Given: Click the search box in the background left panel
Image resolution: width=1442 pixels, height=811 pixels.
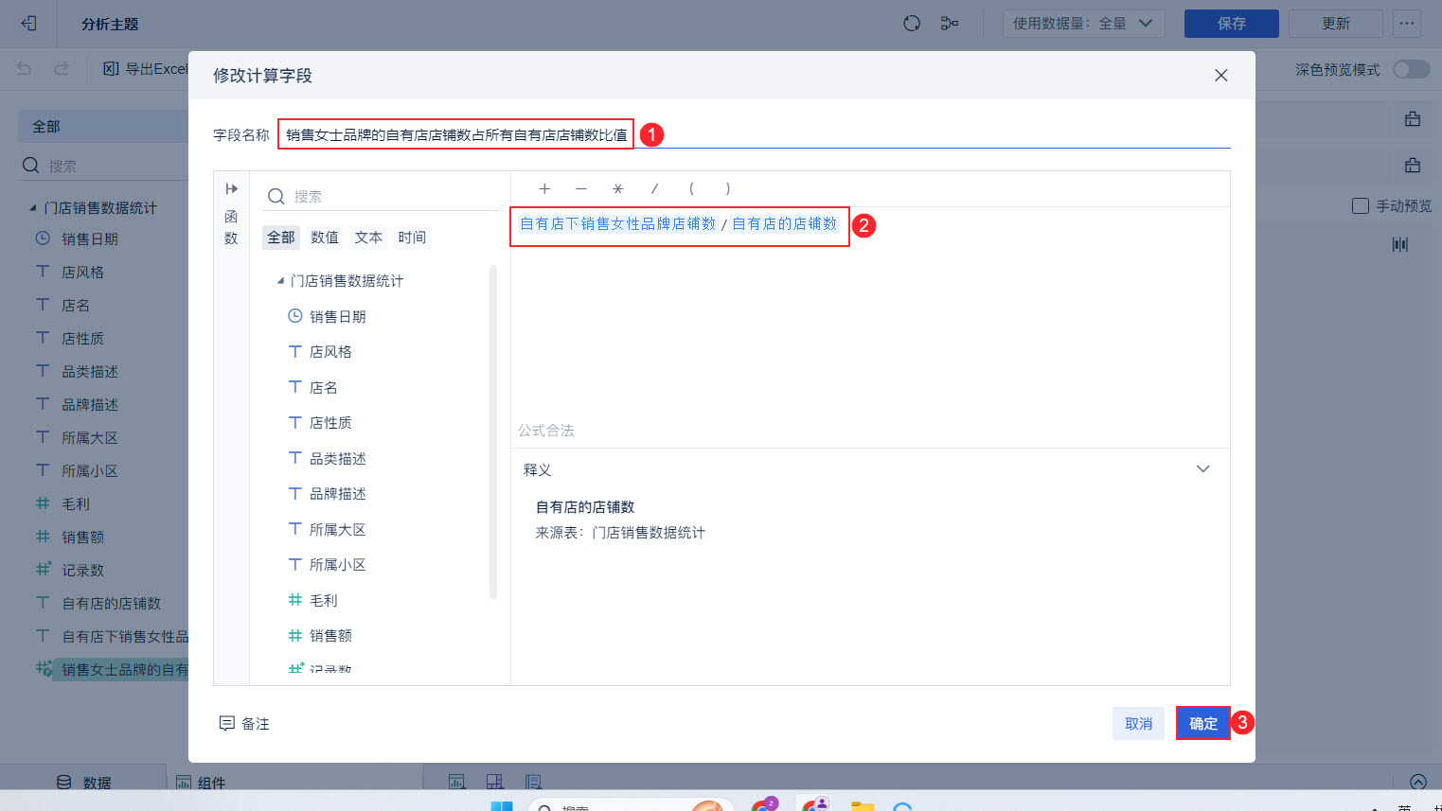Looking at the screenshot, I should [x=104, y=166].
